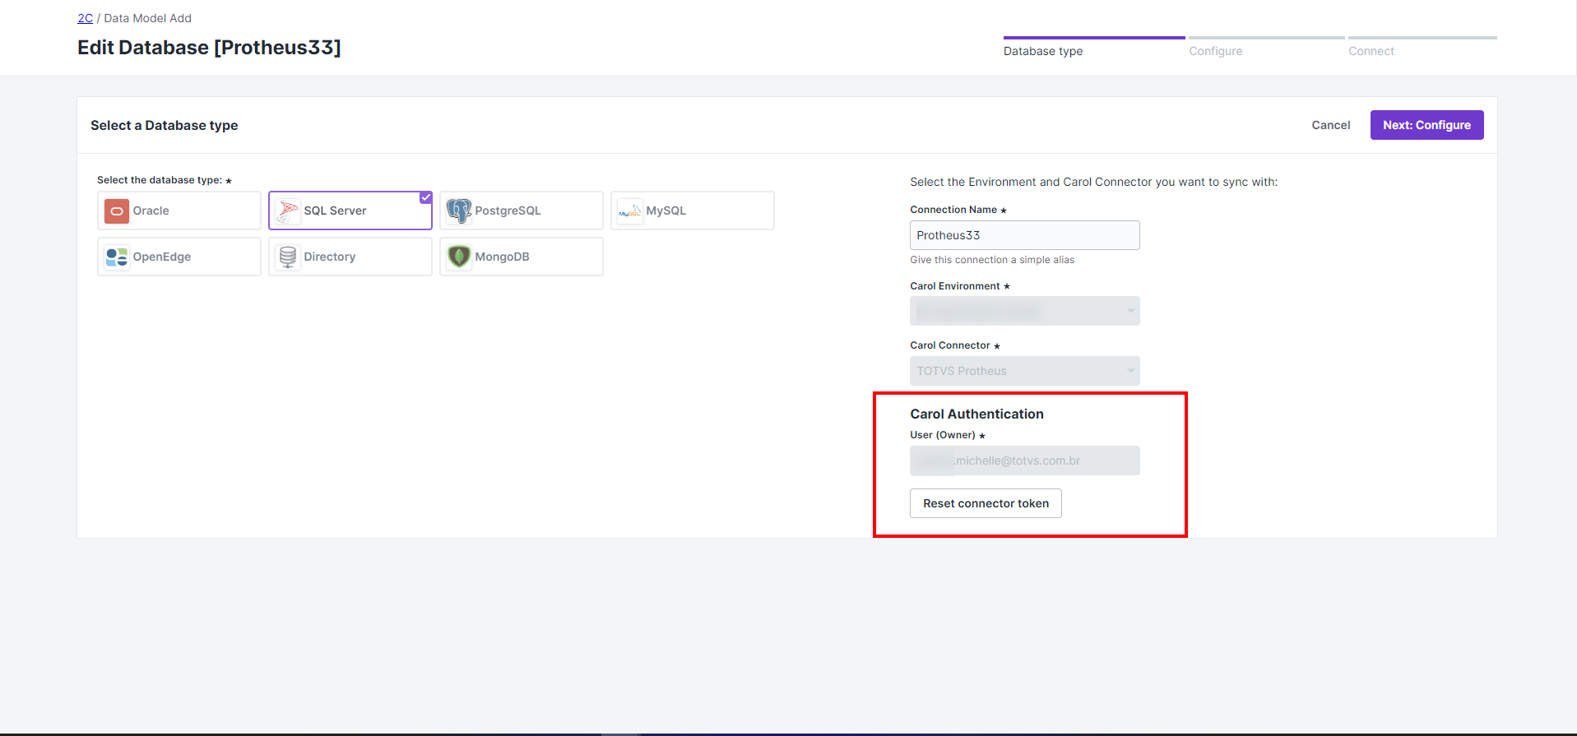Click the SQL Server logo icon
Screen dimensions: 1577x736
[x=288, y=211]
